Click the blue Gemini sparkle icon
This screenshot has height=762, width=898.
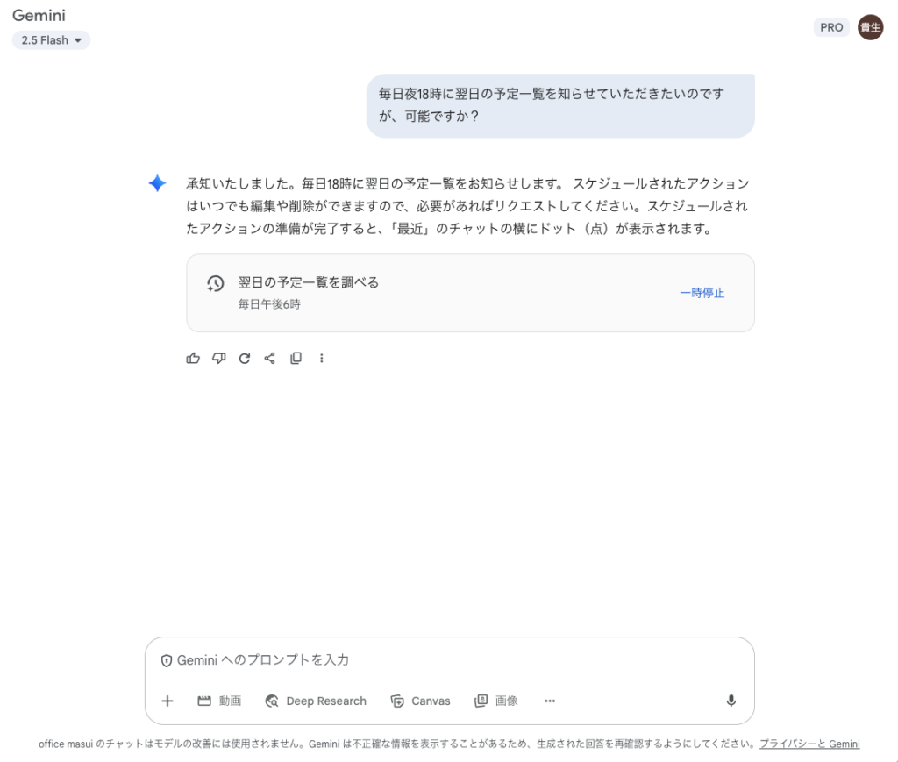coord(157,183)
